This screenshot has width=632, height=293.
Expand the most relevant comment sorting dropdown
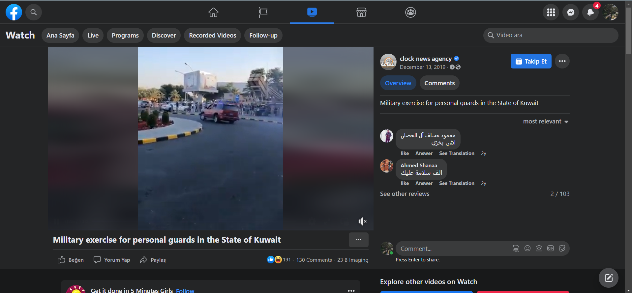pos(546,121)
